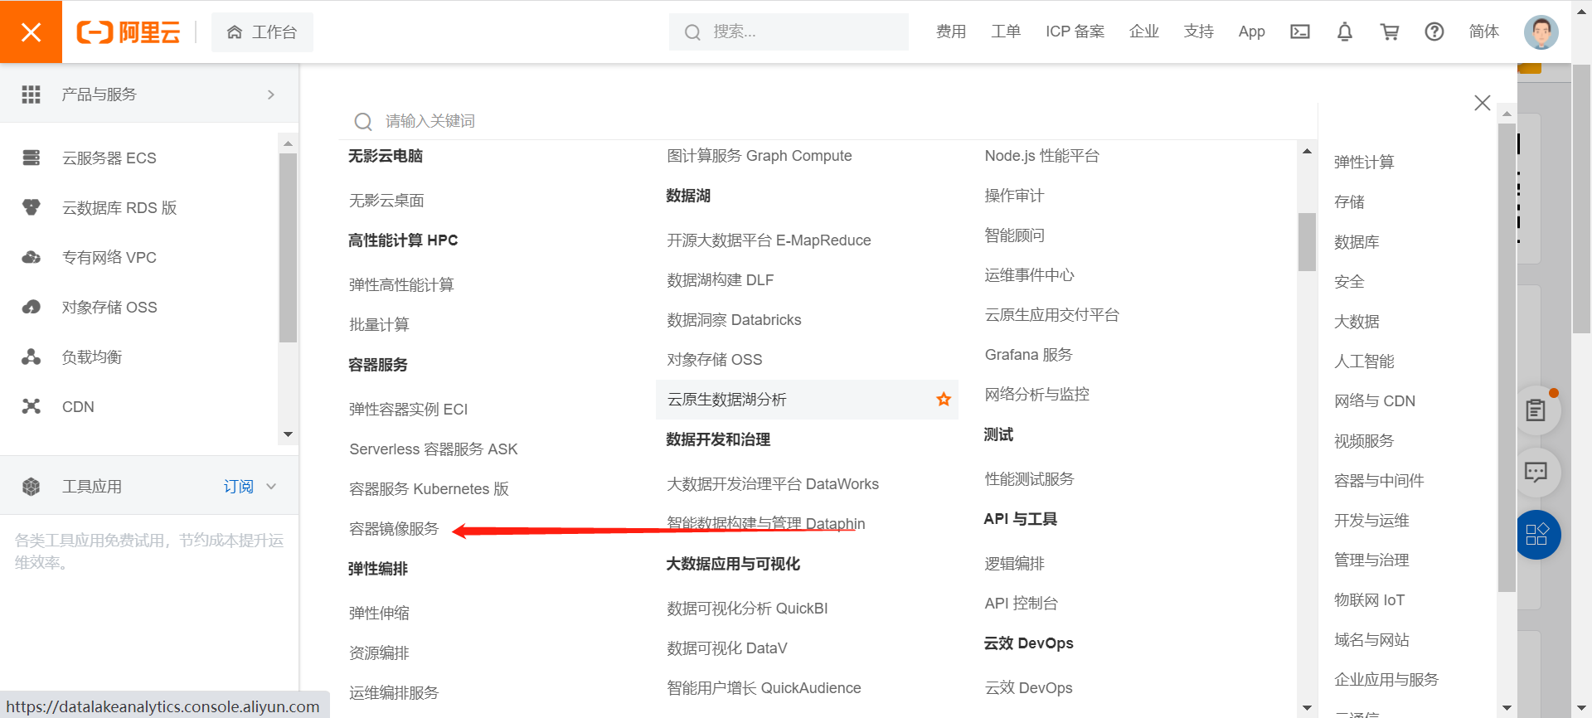Click the 专有网络 VPC cloud icon

[x=32, y=257]
